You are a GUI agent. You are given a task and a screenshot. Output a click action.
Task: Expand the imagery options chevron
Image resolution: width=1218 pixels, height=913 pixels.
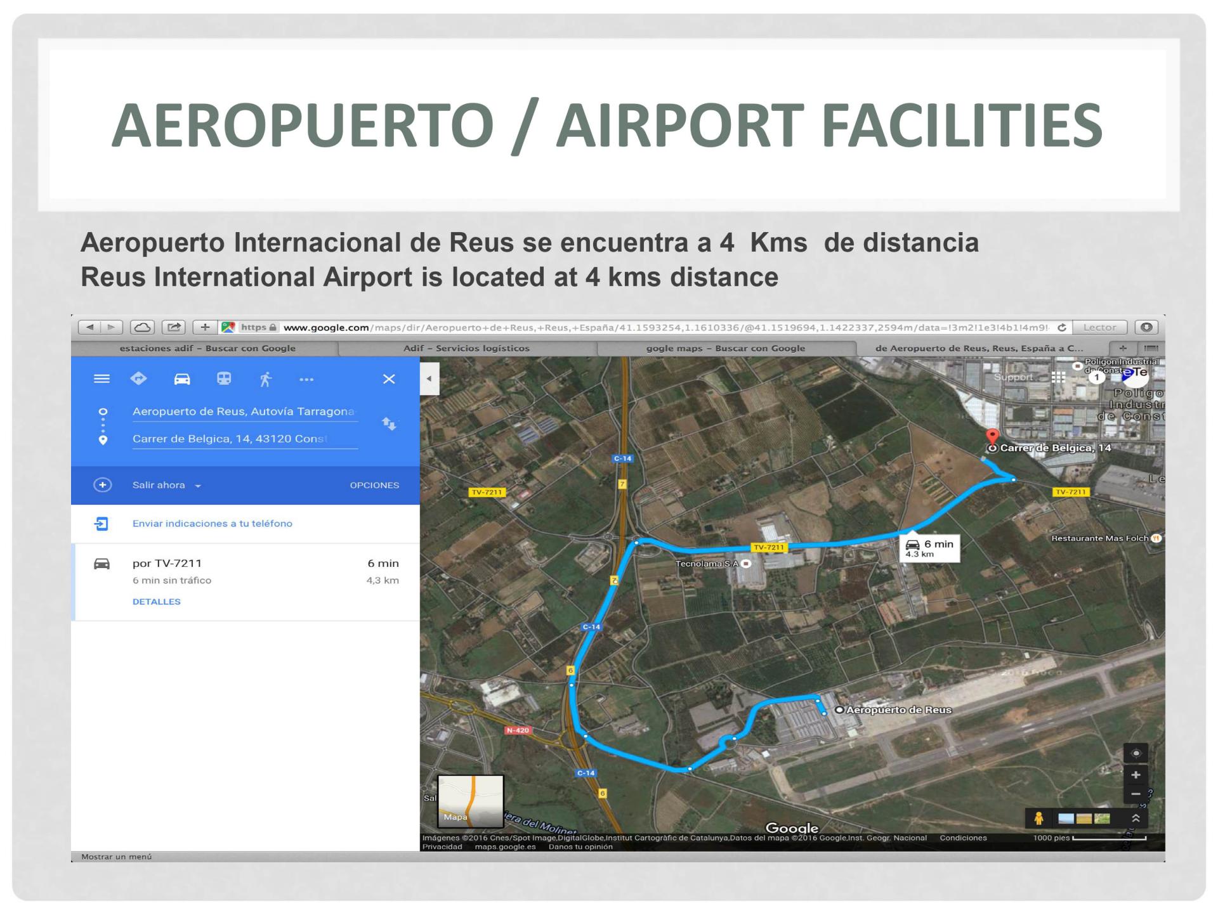tap(1136, 819)
